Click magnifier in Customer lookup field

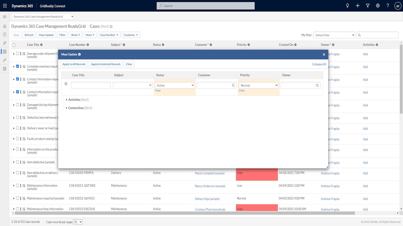coord(233,85)
